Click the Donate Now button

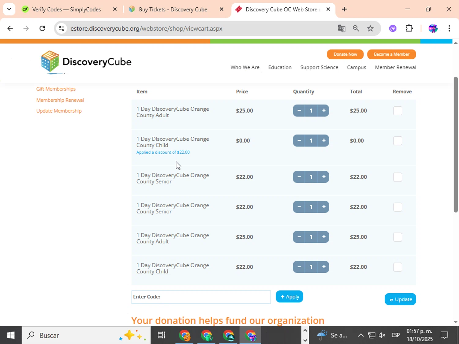[x=345, y=54]
